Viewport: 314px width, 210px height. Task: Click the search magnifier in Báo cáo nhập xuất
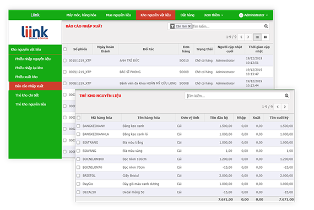coord(266,26)
